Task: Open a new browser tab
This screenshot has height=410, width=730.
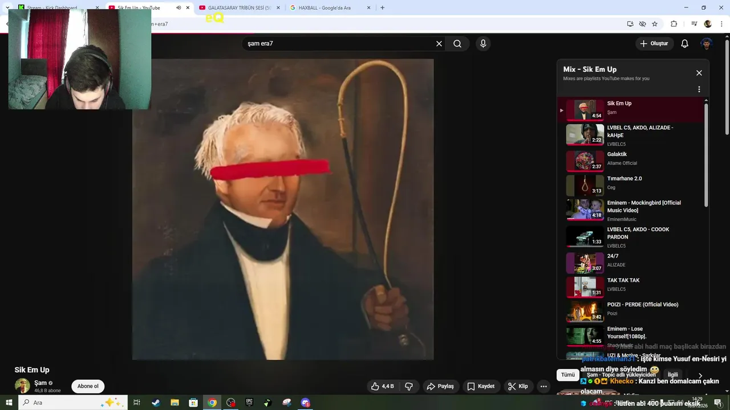Action: click(x=382, y=8)
